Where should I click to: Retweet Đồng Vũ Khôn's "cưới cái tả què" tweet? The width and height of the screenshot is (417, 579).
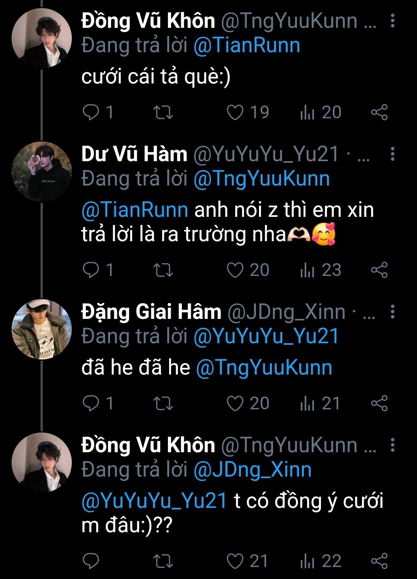coord(163,112)
